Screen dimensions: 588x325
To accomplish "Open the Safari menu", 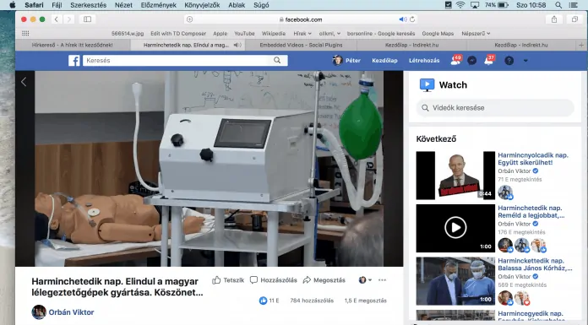I will 34,5.
